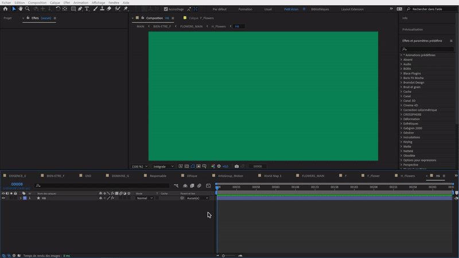Select the Puppet Pin tool
Image resolution: width=459 pixels, height=258 pixels.
(x=126, y=9)
